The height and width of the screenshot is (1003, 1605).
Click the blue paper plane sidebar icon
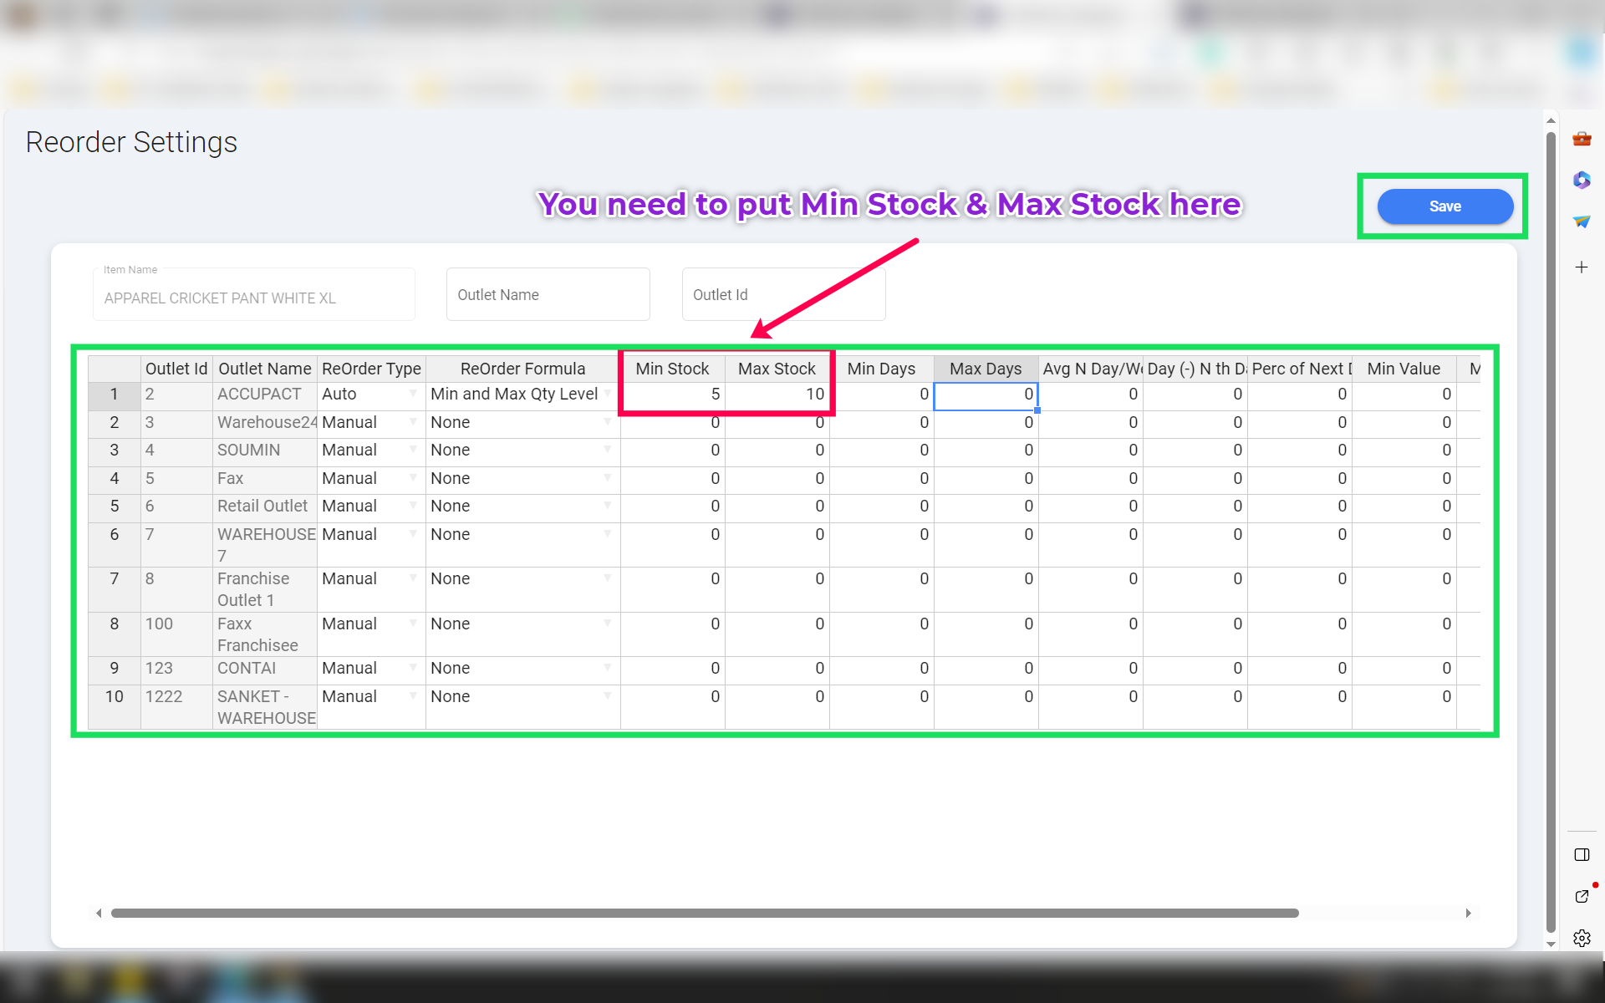tap(1582, 221)
